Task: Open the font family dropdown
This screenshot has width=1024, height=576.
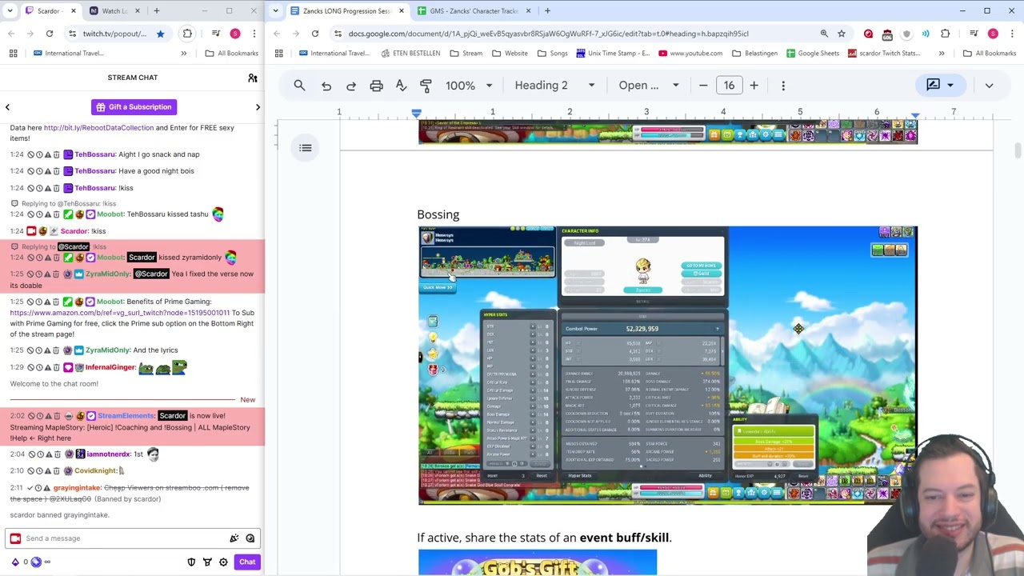Action: [648, 86]
